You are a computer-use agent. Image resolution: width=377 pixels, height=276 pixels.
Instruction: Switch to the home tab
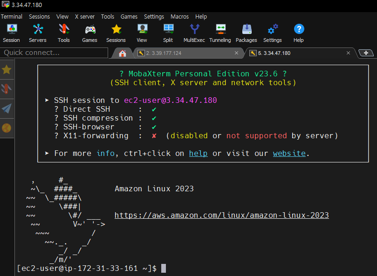123,53
